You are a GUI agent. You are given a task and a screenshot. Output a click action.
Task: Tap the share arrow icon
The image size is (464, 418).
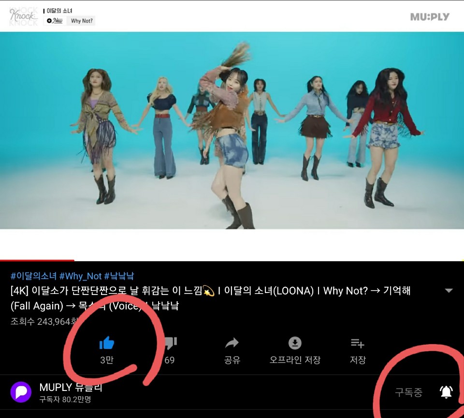coord(232,343)
